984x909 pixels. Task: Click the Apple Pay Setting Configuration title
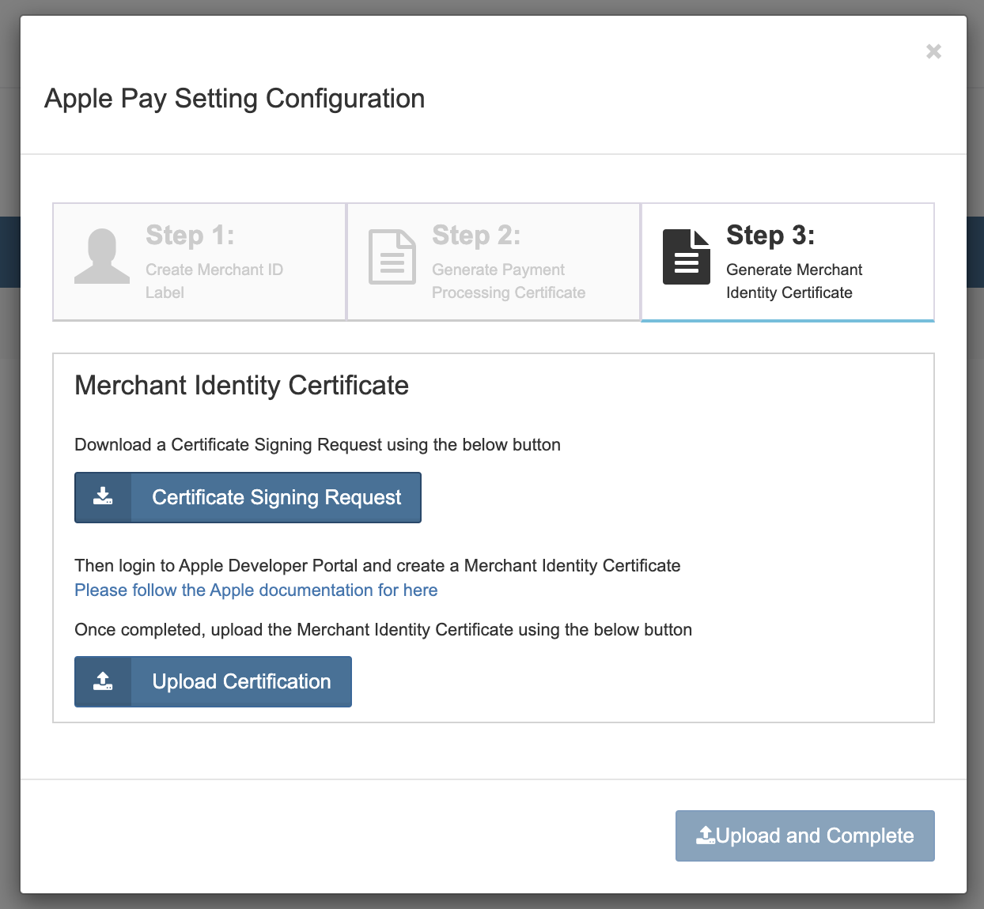pyautogui.click(x=234, y=99)
